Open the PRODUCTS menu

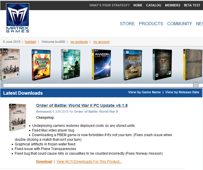point(151,24)
